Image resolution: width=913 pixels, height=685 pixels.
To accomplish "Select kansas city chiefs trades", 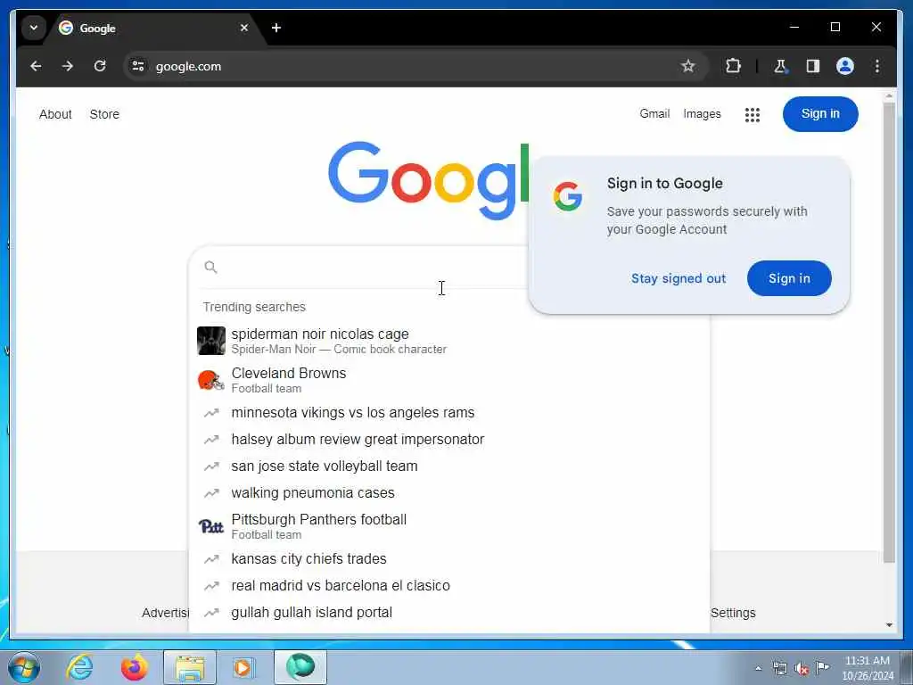I will pos(449,558).
